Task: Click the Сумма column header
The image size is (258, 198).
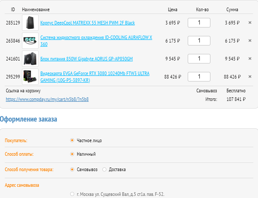Action: click(232, 10)
